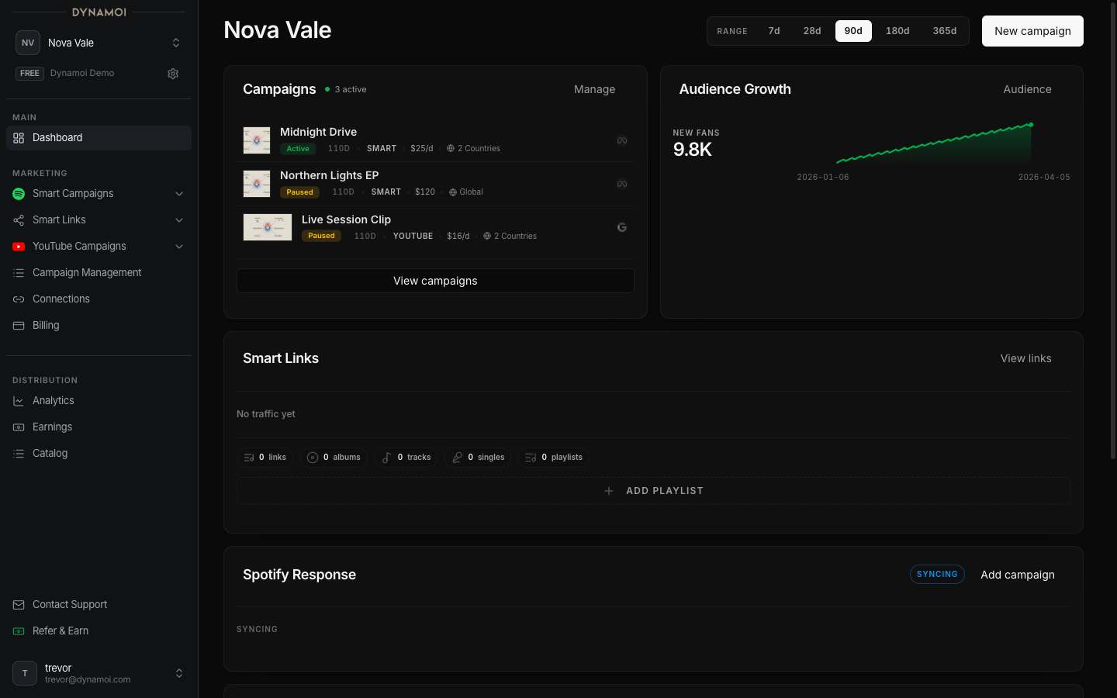Click the Dashboard grid icon
Viewport: 1117px width, 698px height.
point(19,138)
